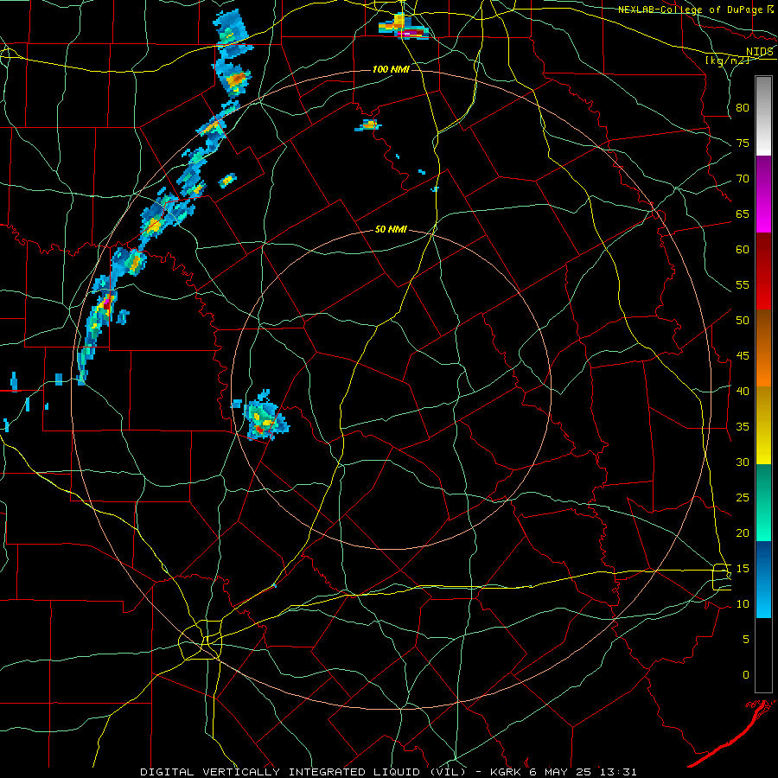Click the 40 value on the color scale
Viewport: 778px width, 778px height.
[743, 391]
